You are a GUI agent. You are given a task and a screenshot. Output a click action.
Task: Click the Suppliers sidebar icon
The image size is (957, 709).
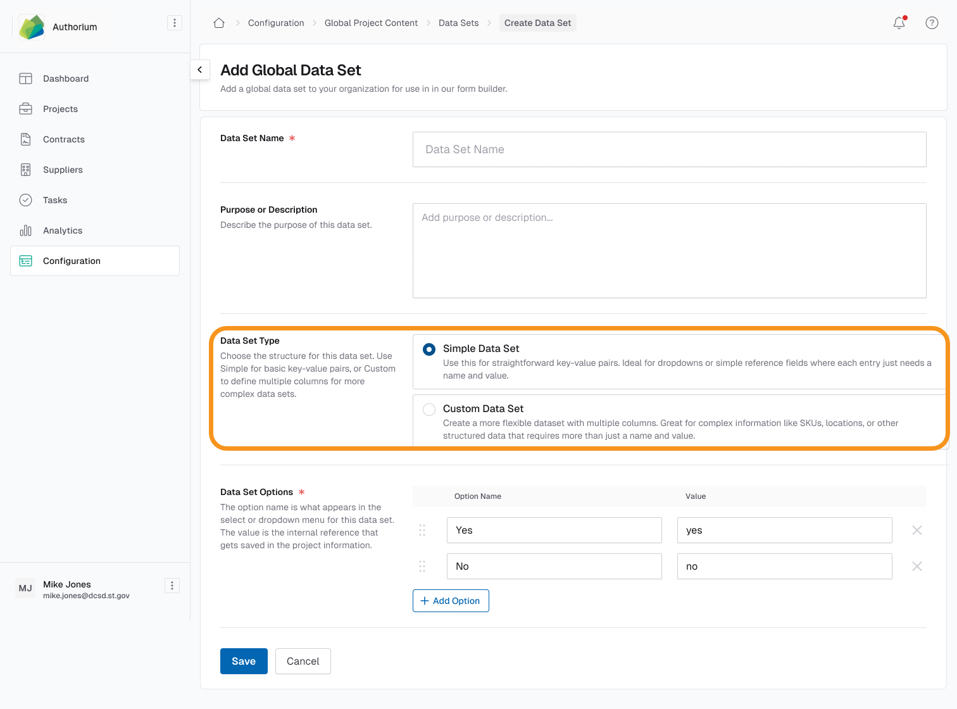pos(25,170)
